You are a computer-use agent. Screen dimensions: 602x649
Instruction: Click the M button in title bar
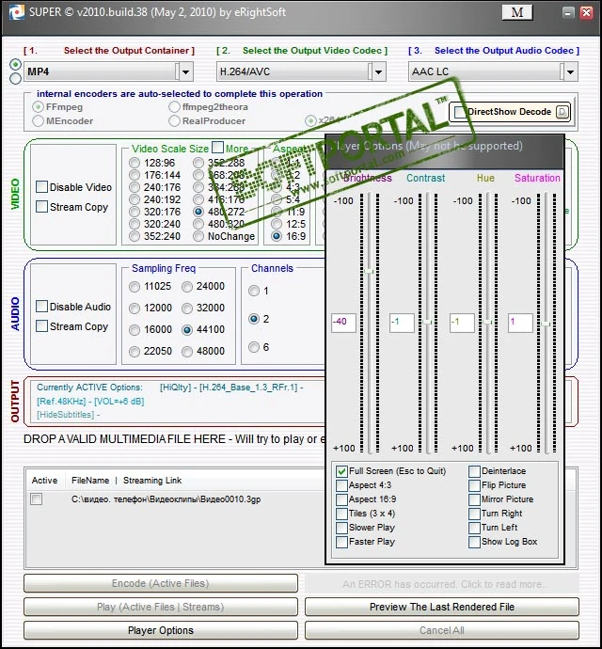(517, 12)
